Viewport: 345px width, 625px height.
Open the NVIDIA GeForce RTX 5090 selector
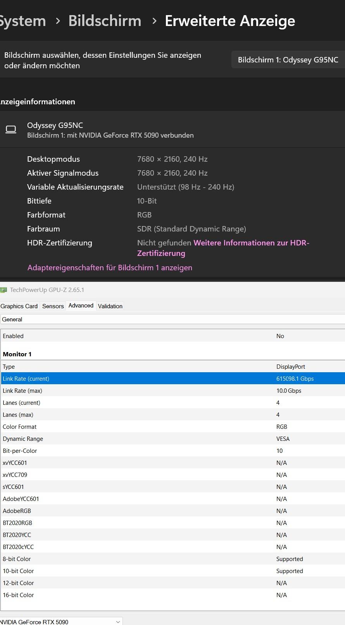tap(60, 622)
